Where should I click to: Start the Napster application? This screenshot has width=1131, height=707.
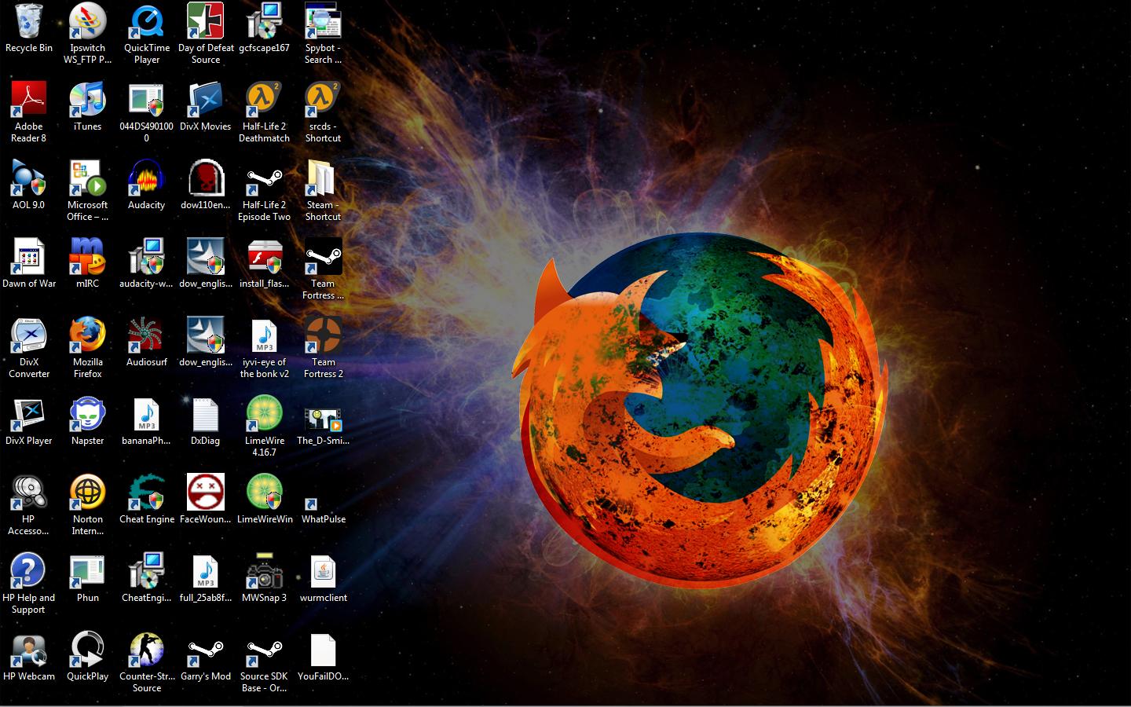(x=87, y=416)
